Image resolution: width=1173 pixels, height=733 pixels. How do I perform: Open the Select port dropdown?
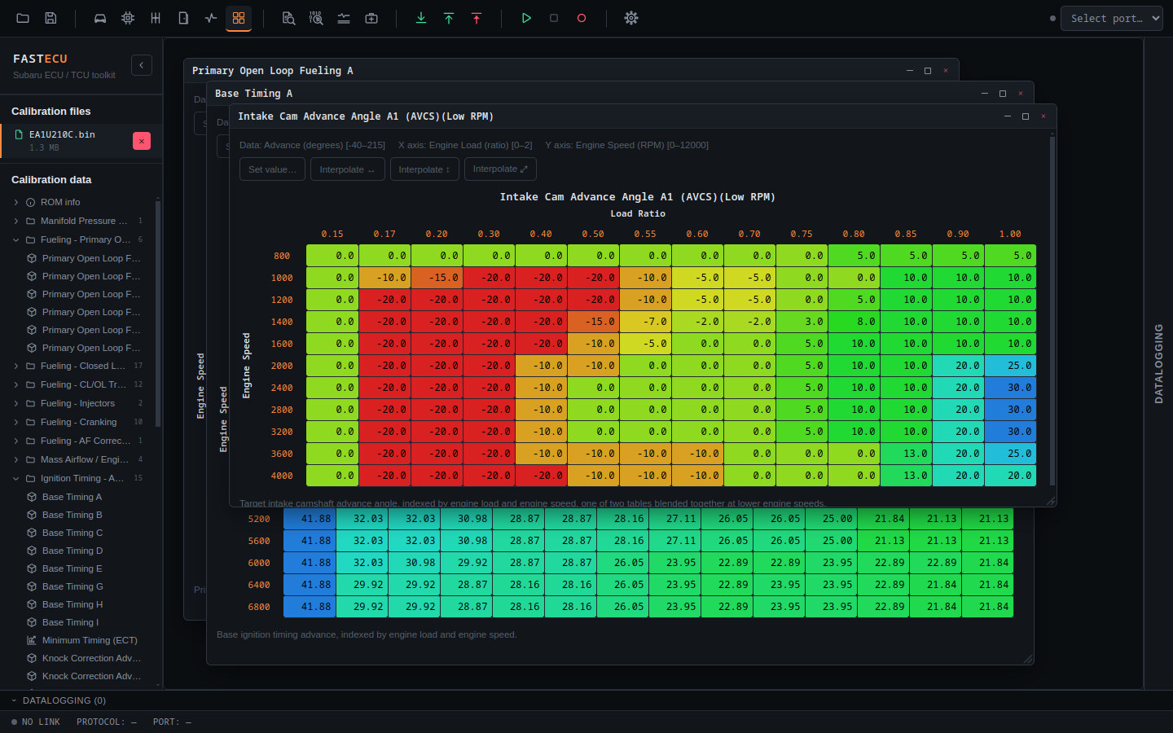coord(1111,18)
